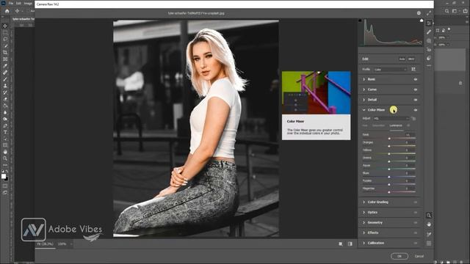Expand the Curve panel

[364, 89]
